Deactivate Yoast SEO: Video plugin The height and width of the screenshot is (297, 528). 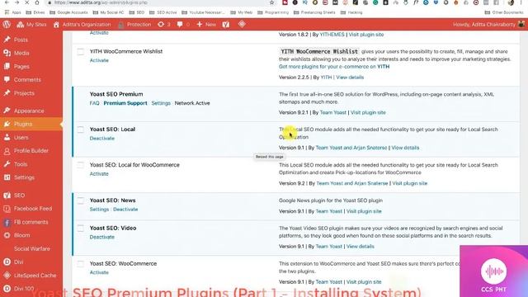(102, 237)
